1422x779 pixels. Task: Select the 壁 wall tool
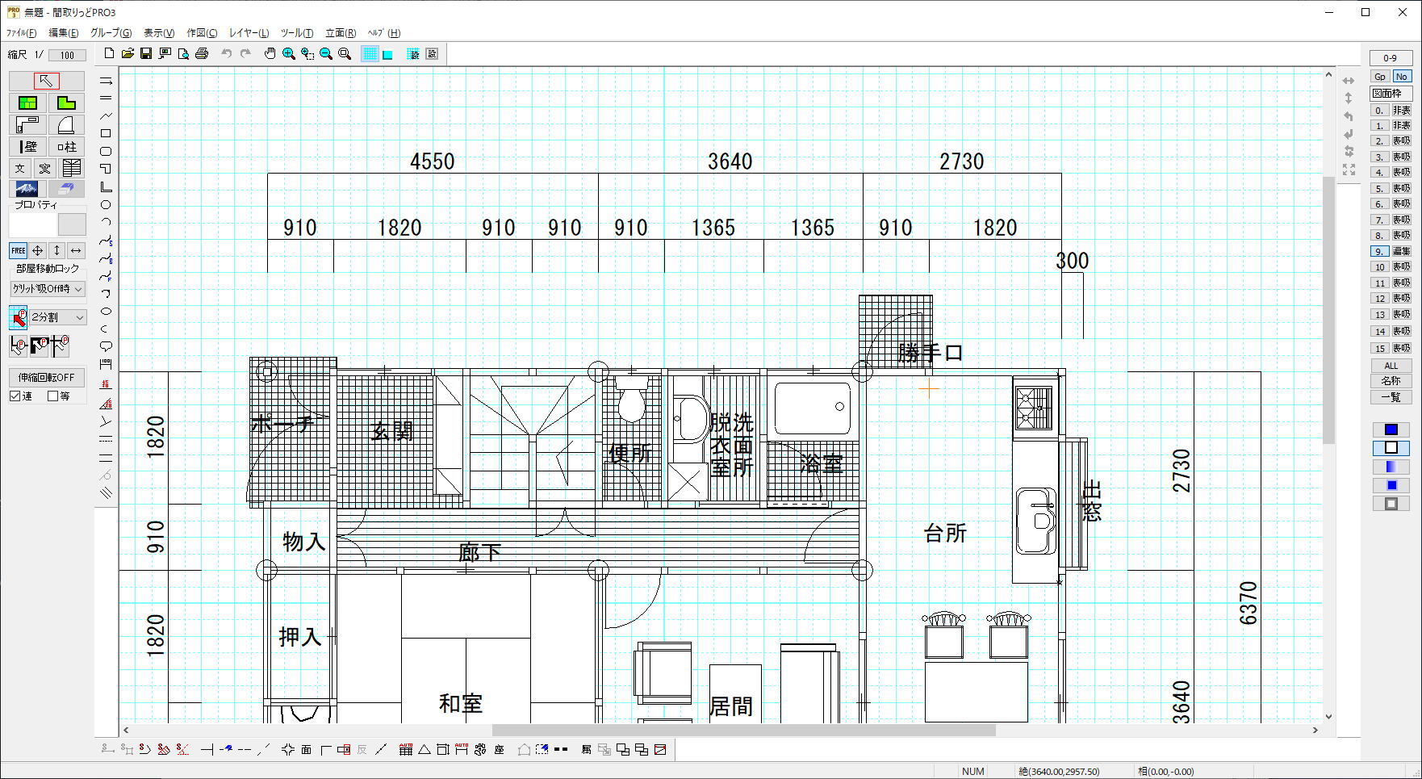tap(27, 146)
